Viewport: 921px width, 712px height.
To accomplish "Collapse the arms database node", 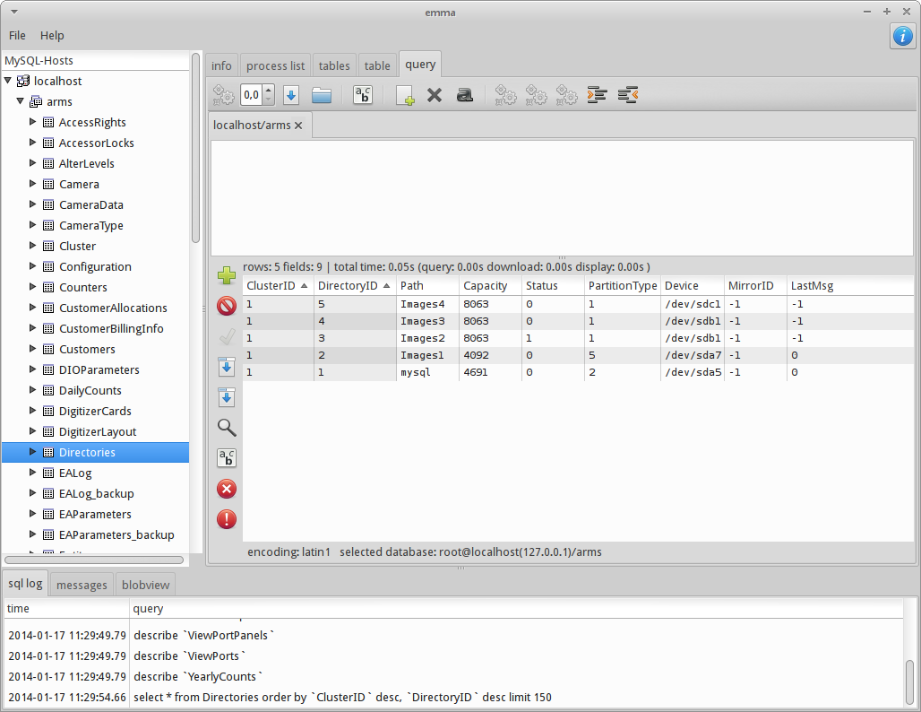I will [20, 101].
